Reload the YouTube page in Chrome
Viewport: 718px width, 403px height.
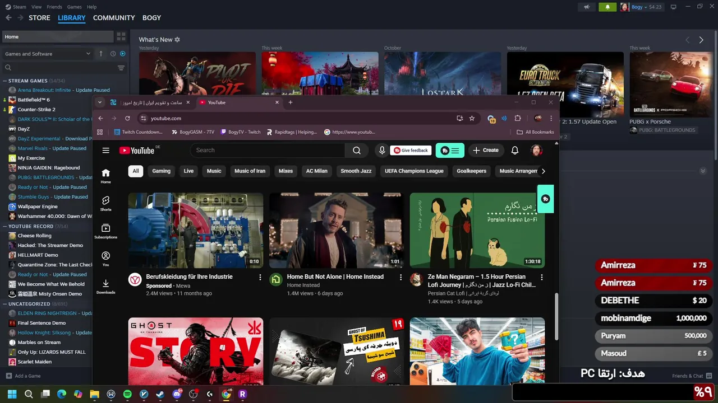pos(127,118)
